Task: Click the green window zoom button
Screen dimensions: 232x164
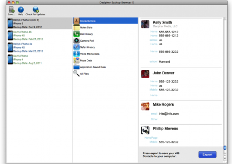Action: click(x=17, y=2)
